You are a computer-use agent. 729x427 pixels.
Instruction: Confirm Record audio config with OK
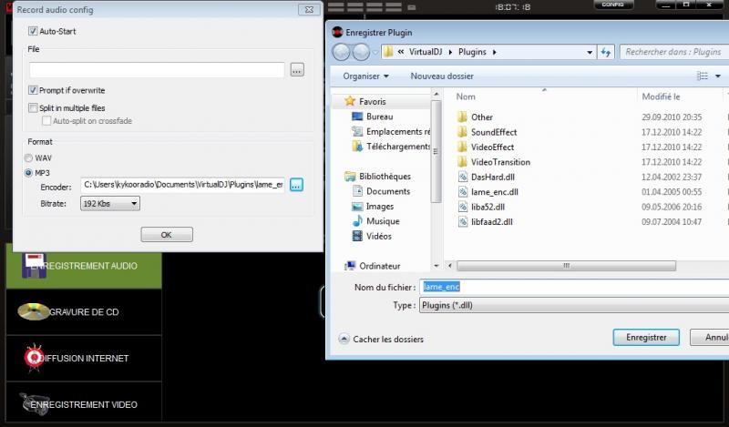[x=167, y=235]
